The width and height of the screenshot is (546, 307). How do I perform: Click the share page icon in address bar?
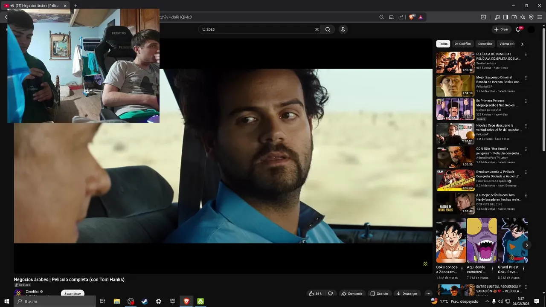tap(401, 17)
